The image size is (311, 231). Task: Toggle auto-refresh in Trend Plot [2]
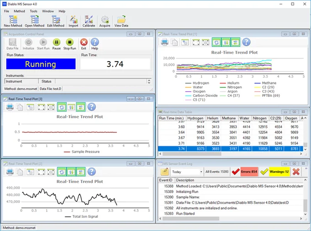[x=62, y=172]
